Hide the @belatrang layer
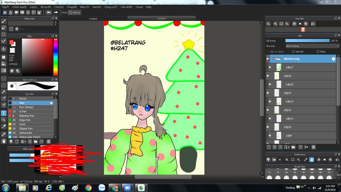 [x=268, y=59]
